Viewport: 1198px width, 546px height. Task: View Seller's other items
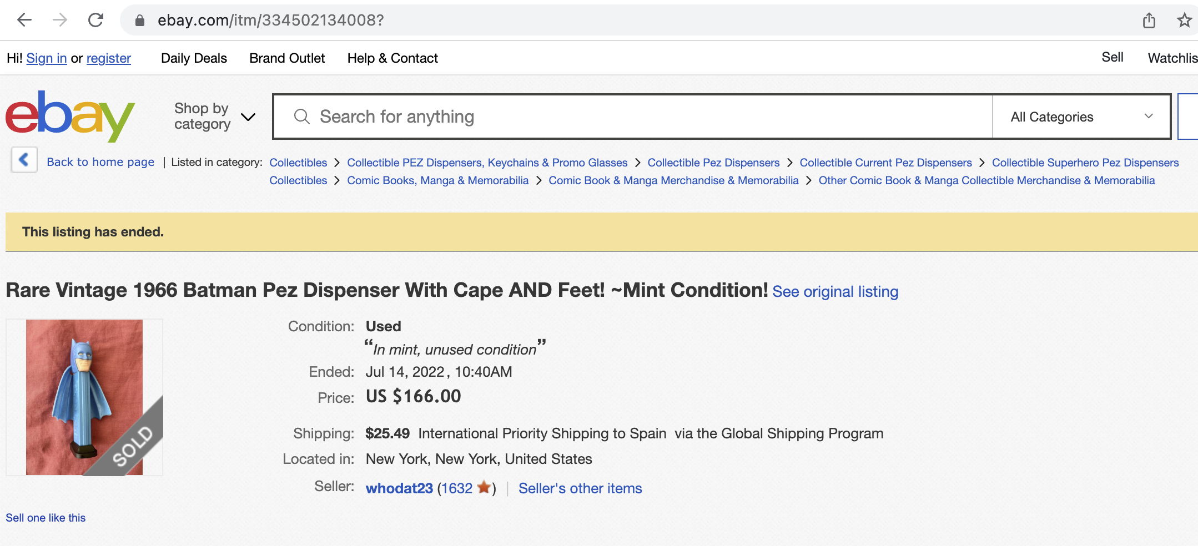tap(580, 488)
